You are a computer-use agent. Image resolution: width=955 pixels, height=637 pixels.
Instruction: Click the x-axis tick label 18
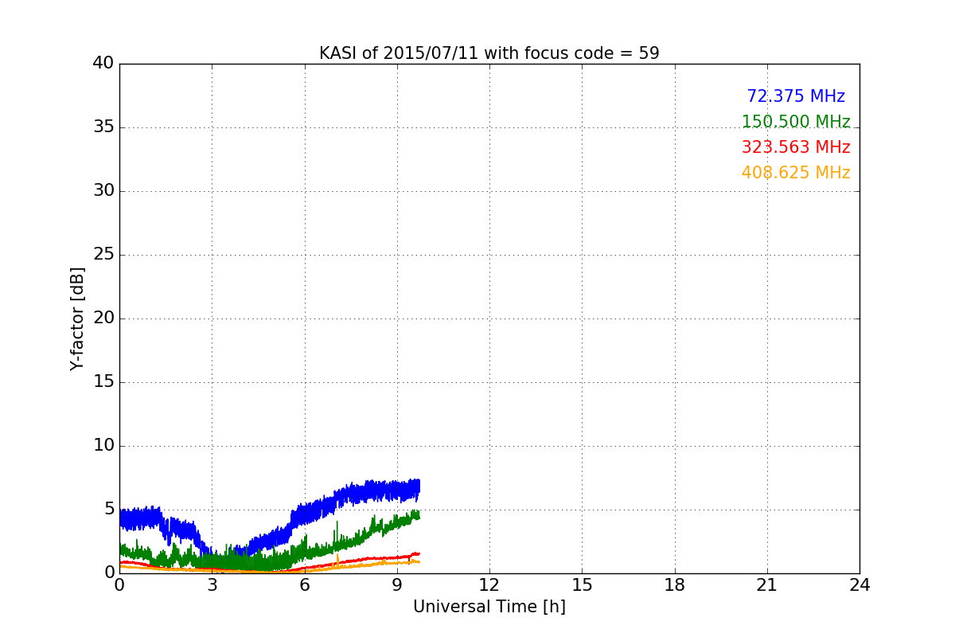point(675,584)
